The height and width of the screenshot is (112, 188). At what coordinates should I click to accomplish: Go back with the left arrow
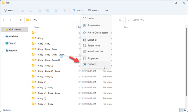4,20
